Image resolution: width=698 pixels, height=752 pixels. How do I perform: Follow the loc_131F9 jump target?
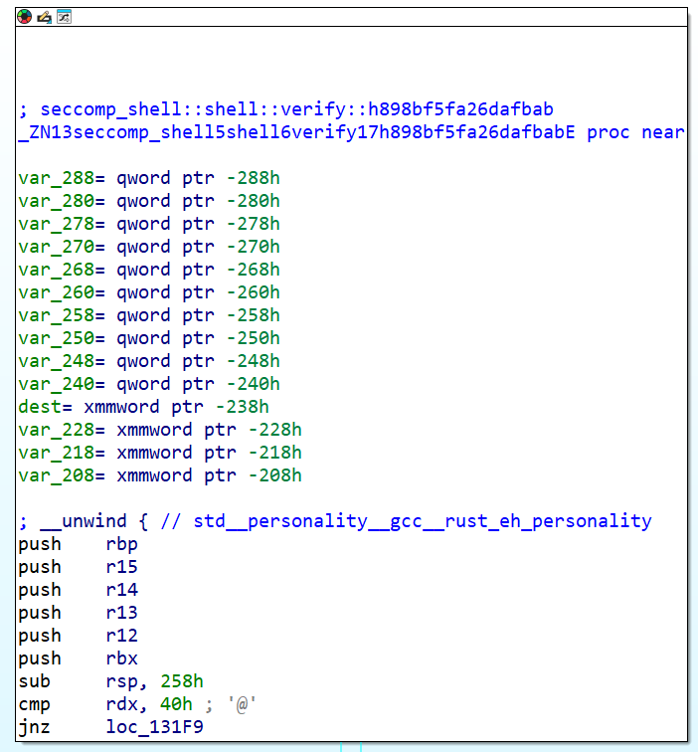coord(155,727)
